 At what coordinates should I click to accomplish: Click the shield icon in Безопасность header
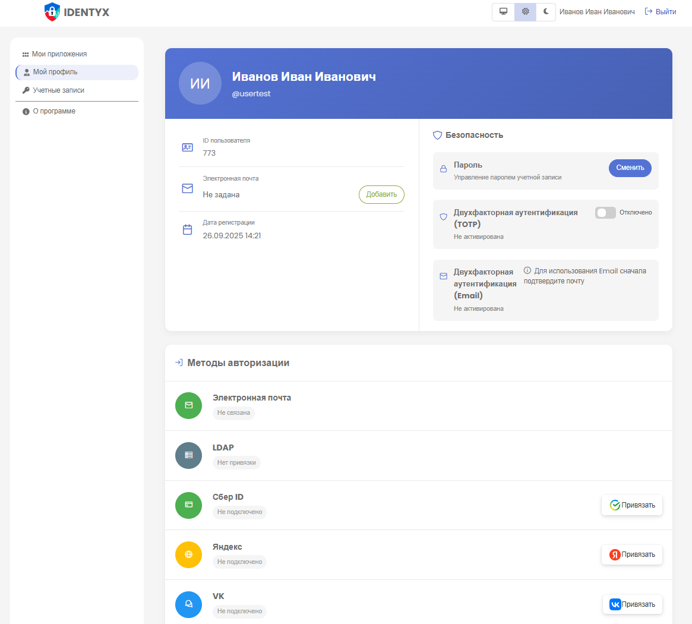coord(437,135)
